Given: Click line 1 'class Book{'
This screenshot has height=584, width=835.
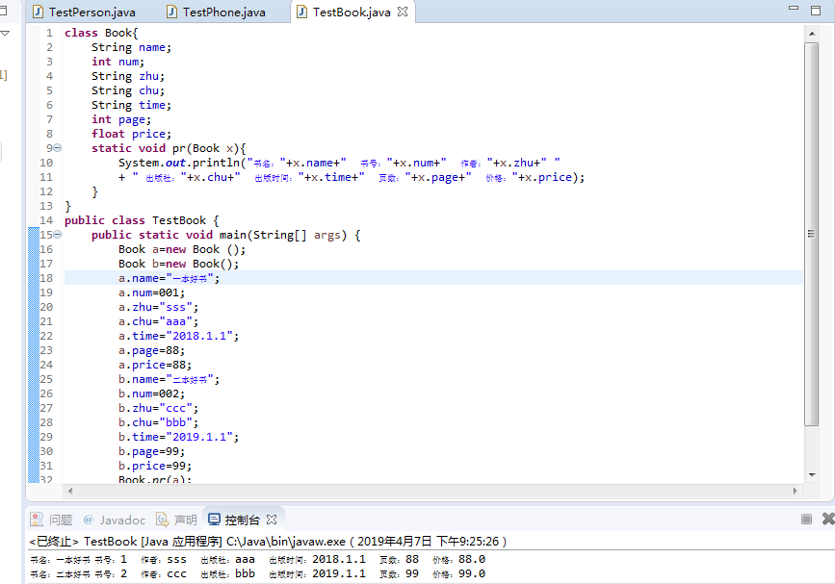Looking at the screenshot, I should pyautogui.click(x=101, y=33).
